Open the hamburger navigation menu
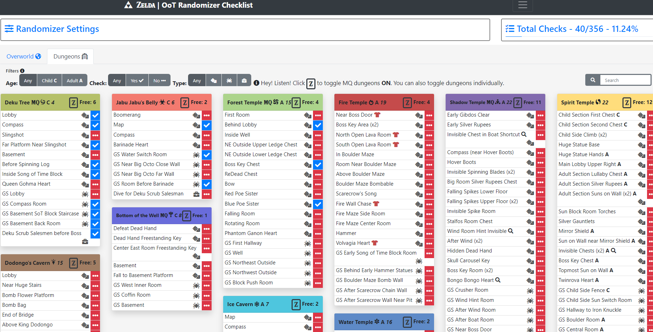The image size is (653, 332). [522, 5]
